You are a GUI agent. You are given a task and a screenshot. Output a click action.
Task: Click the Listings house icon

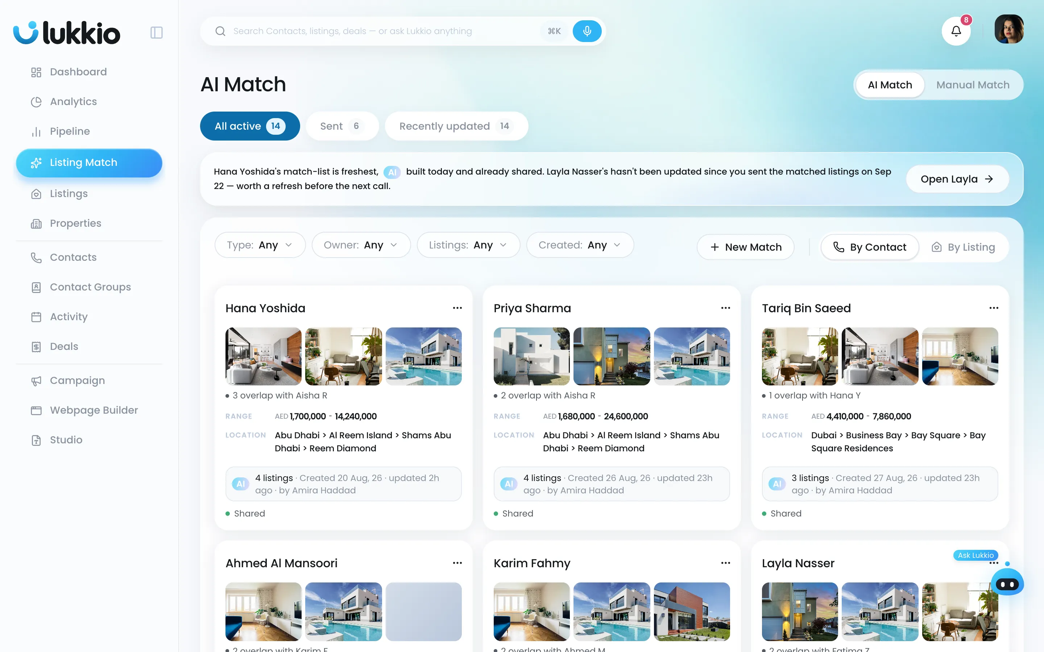pos(36,194)
